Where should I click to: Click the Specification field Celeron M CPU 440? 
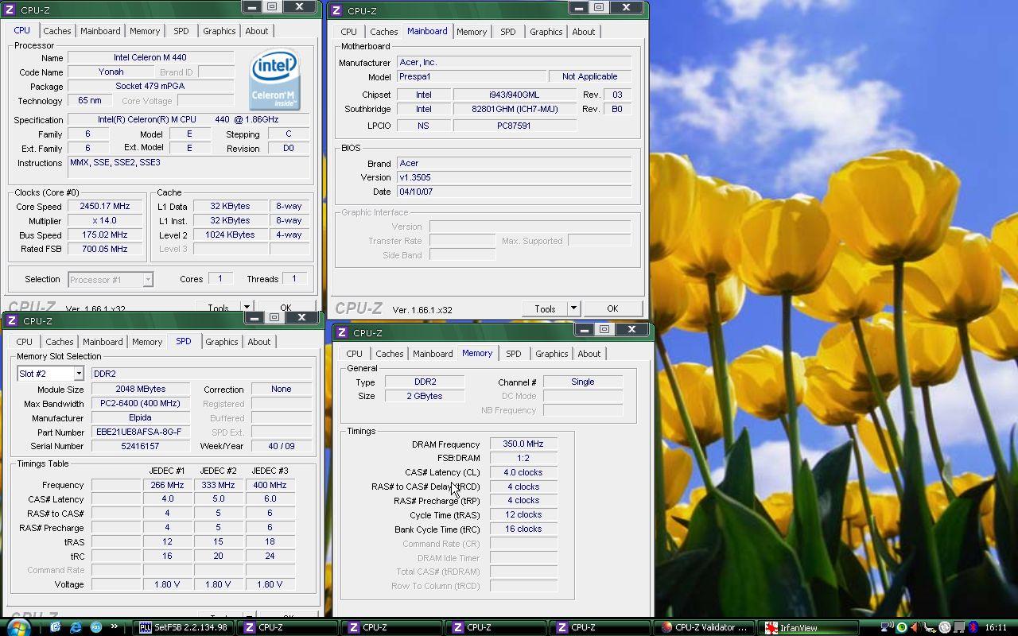coord(188,120)
